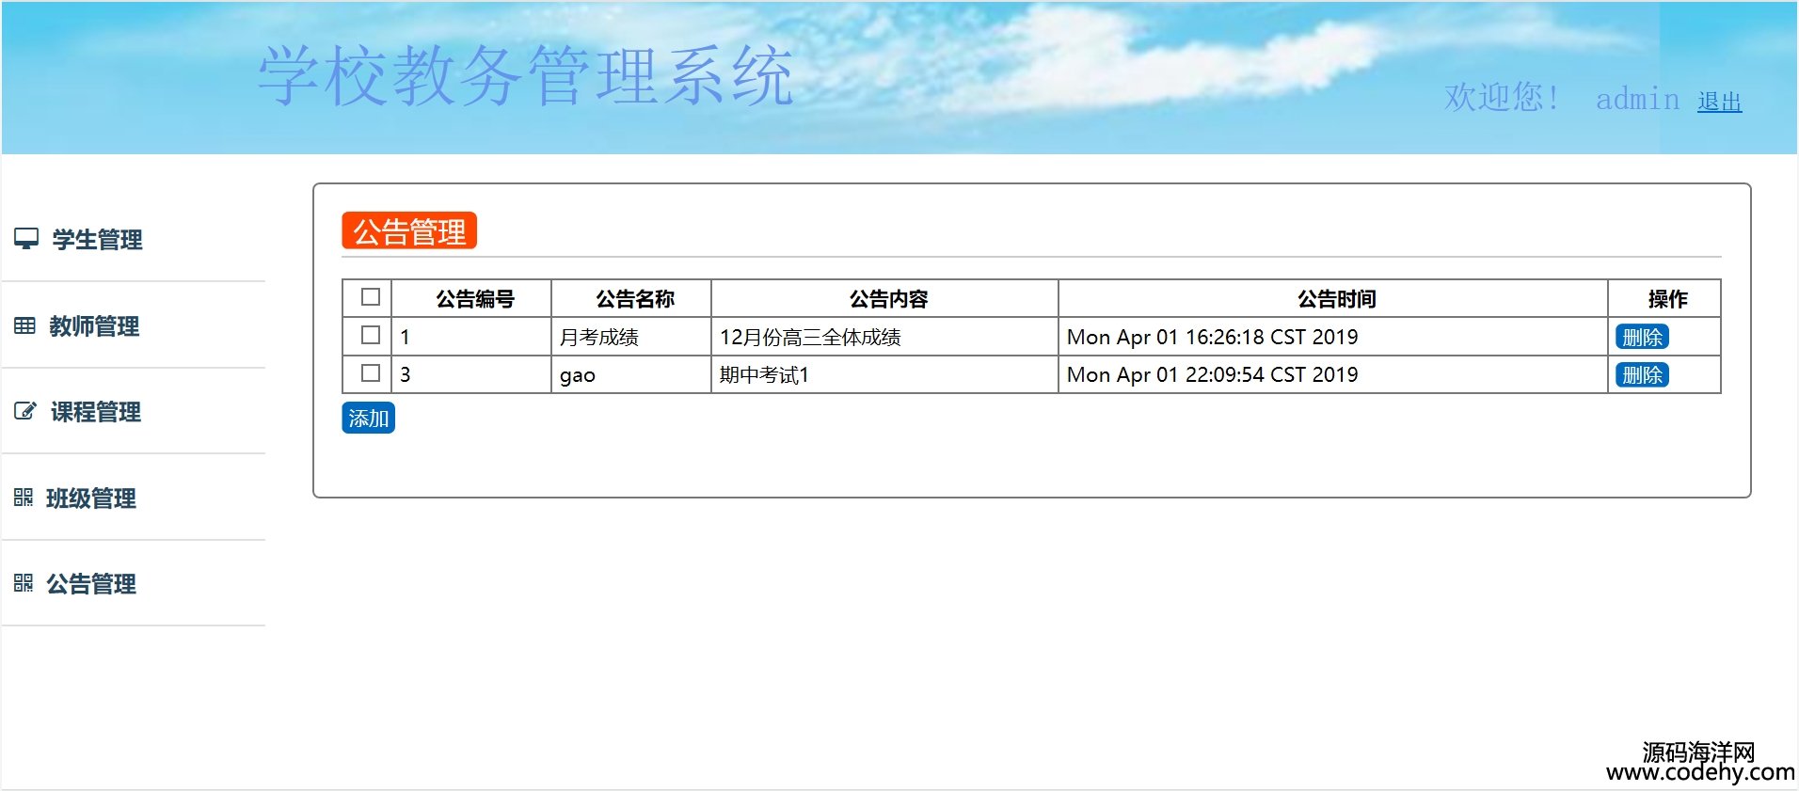Click the 退出 logout link
The width and height of the screenshot is (1799, 791).
point(1719,102)
